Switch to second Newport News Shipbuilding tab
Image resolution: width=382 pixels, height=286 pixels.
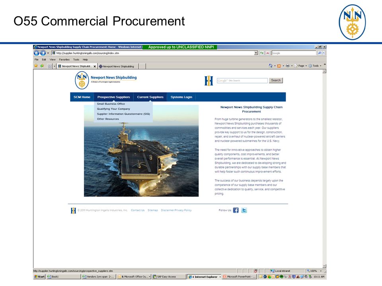coord(118,66)
